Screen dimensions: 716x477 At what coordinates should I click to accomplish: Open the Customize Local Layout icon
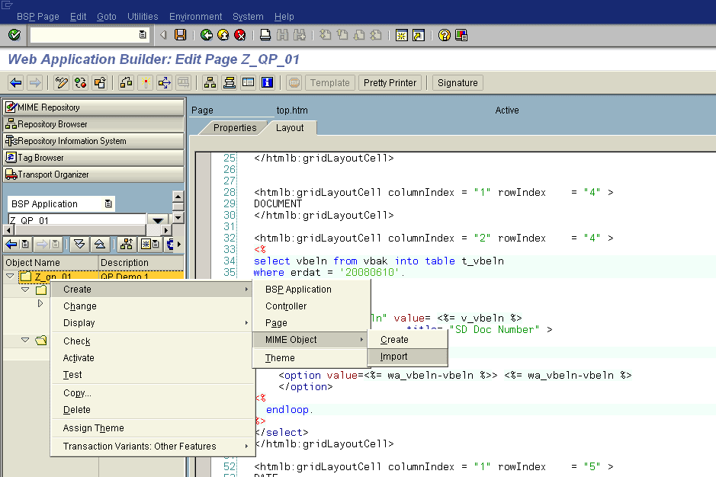[x=461, y=35]
